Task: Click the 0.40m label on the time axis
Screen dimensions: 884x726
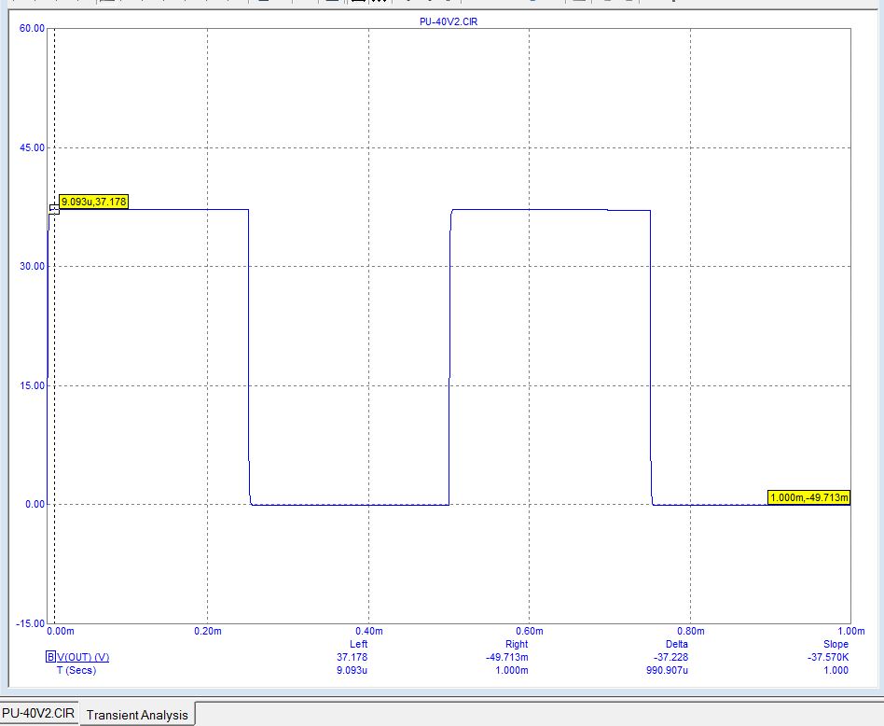Action: pos(368,631)
